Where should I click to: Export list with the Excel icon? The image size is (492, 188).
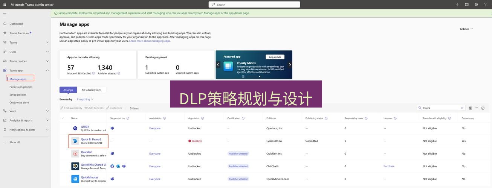[x=470, y=108]
